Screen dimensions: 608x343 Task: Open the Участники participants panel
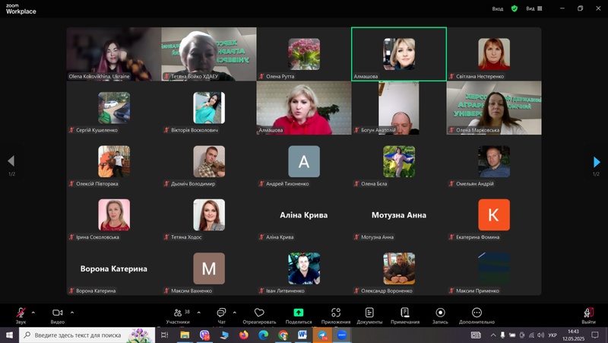click(178, 316)
